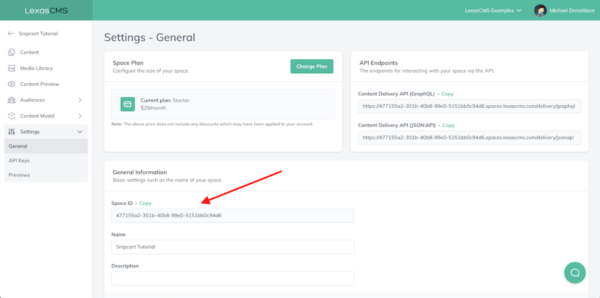
Task: Click the Space ID value field
Action: click(233, 216)
